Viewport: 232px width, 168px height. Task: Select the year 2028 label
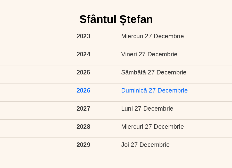coord(83,127)
